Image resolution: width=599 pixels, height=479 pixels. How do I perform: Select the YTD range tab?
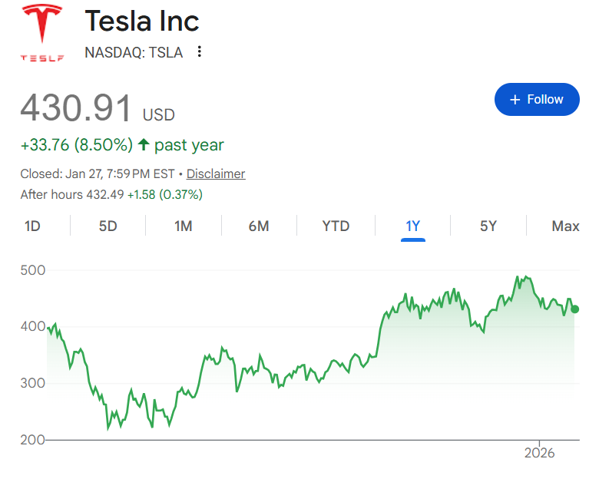point(336,226)
